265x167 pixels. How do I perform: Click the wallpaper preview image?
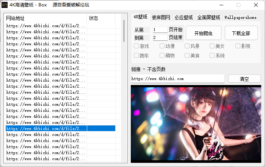[196, 123]
